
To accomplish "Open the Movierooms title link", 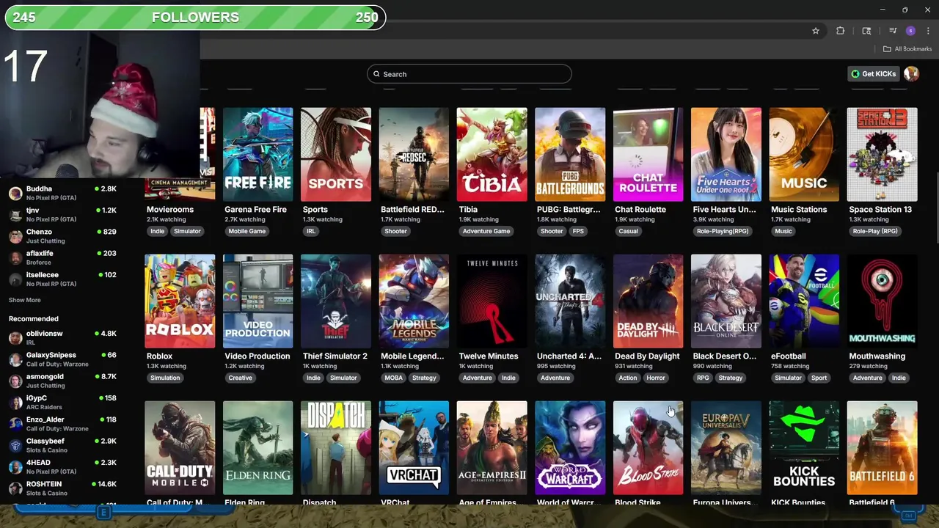I will pyautogui.click(x=170, y=210).
